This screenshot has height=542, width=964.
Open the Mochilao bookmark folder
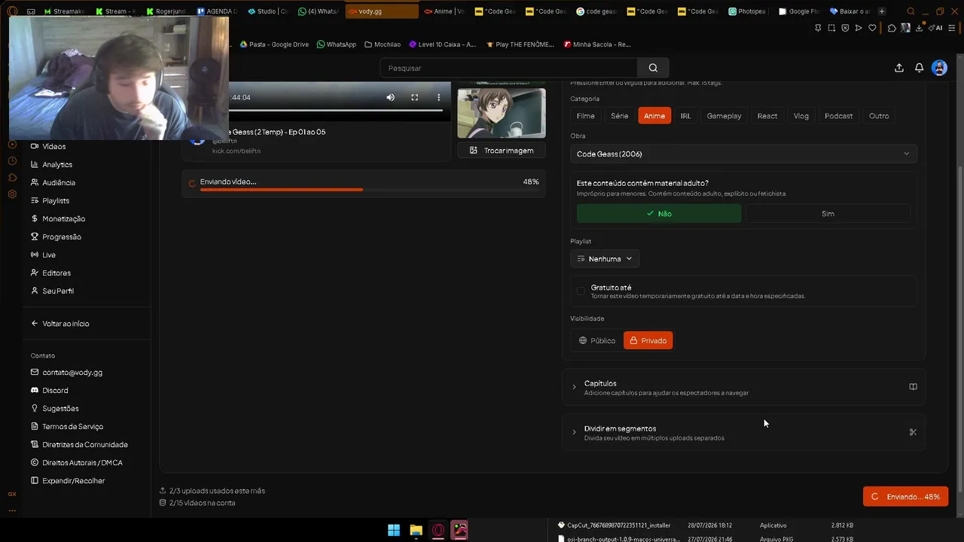click(x=383, y=44)
